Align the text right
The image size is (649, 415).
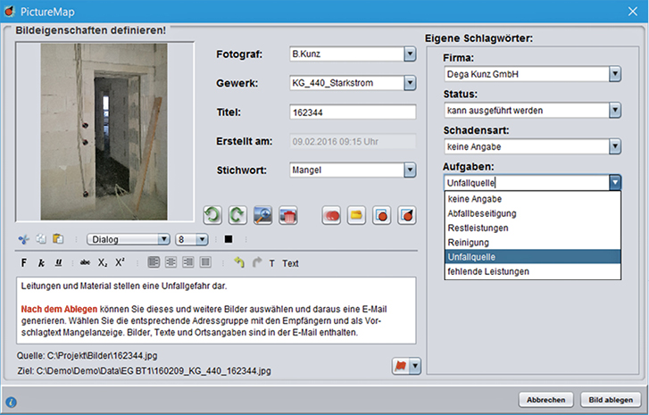188,262
